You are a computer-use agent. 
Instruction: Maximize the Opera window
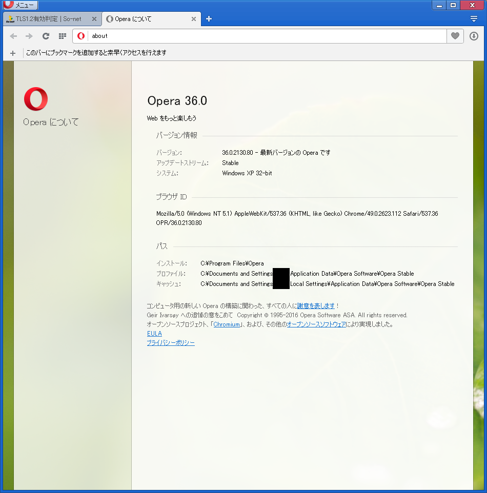tap(453, 5)
